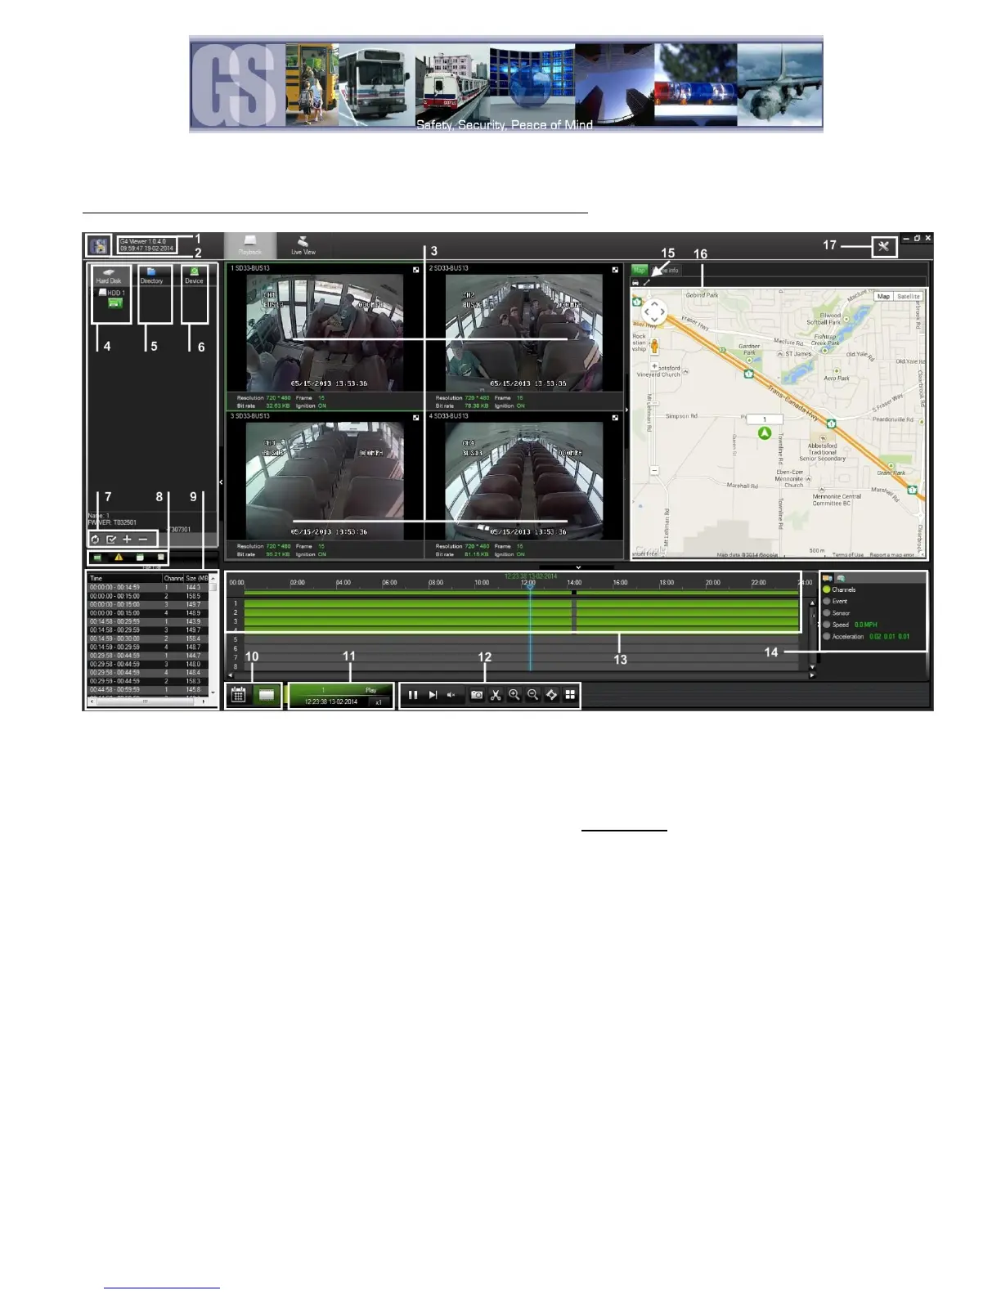Image resolution: width=1001 pixels, height=1295 pixels.
Task: Click the select-all checkmark icon
Action: click(x=111, y=540)
